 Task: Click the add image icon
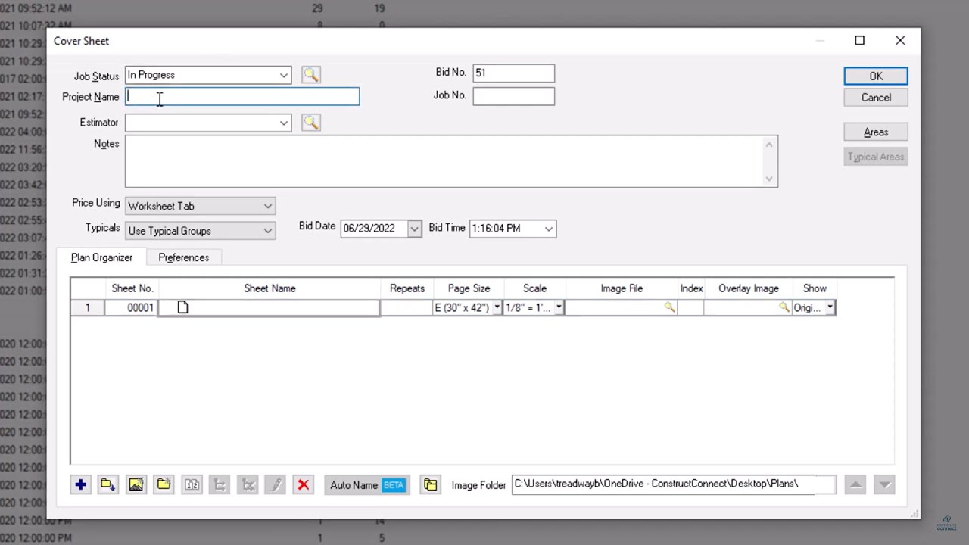(x=136, y=484)
